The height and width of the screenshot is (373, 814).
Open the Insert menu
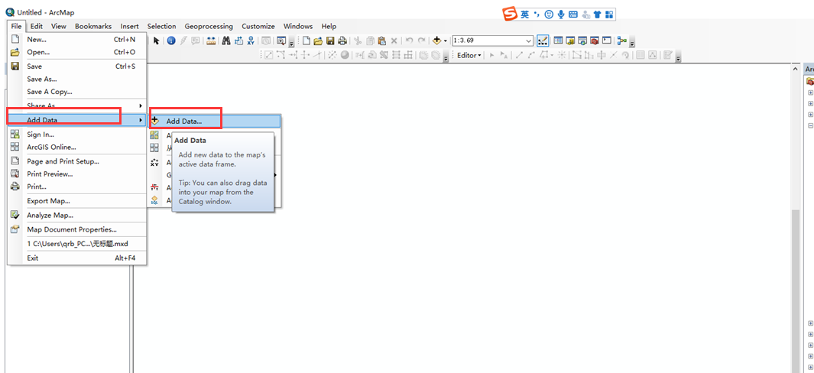coord(129,26)
